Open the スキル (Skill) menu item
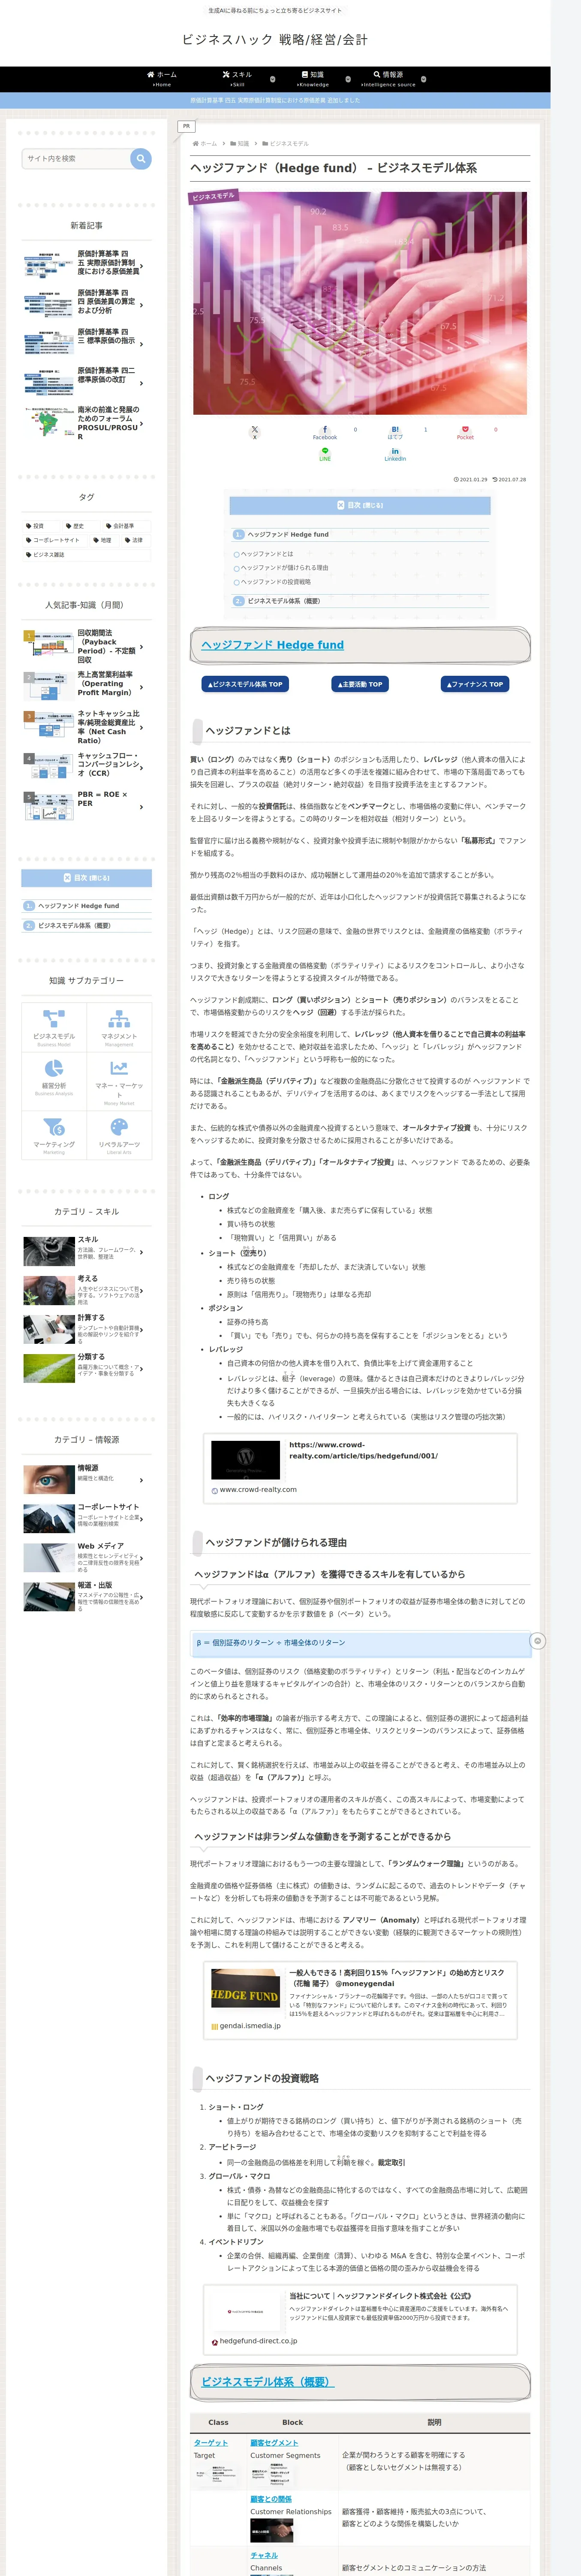 pos(238,79)
